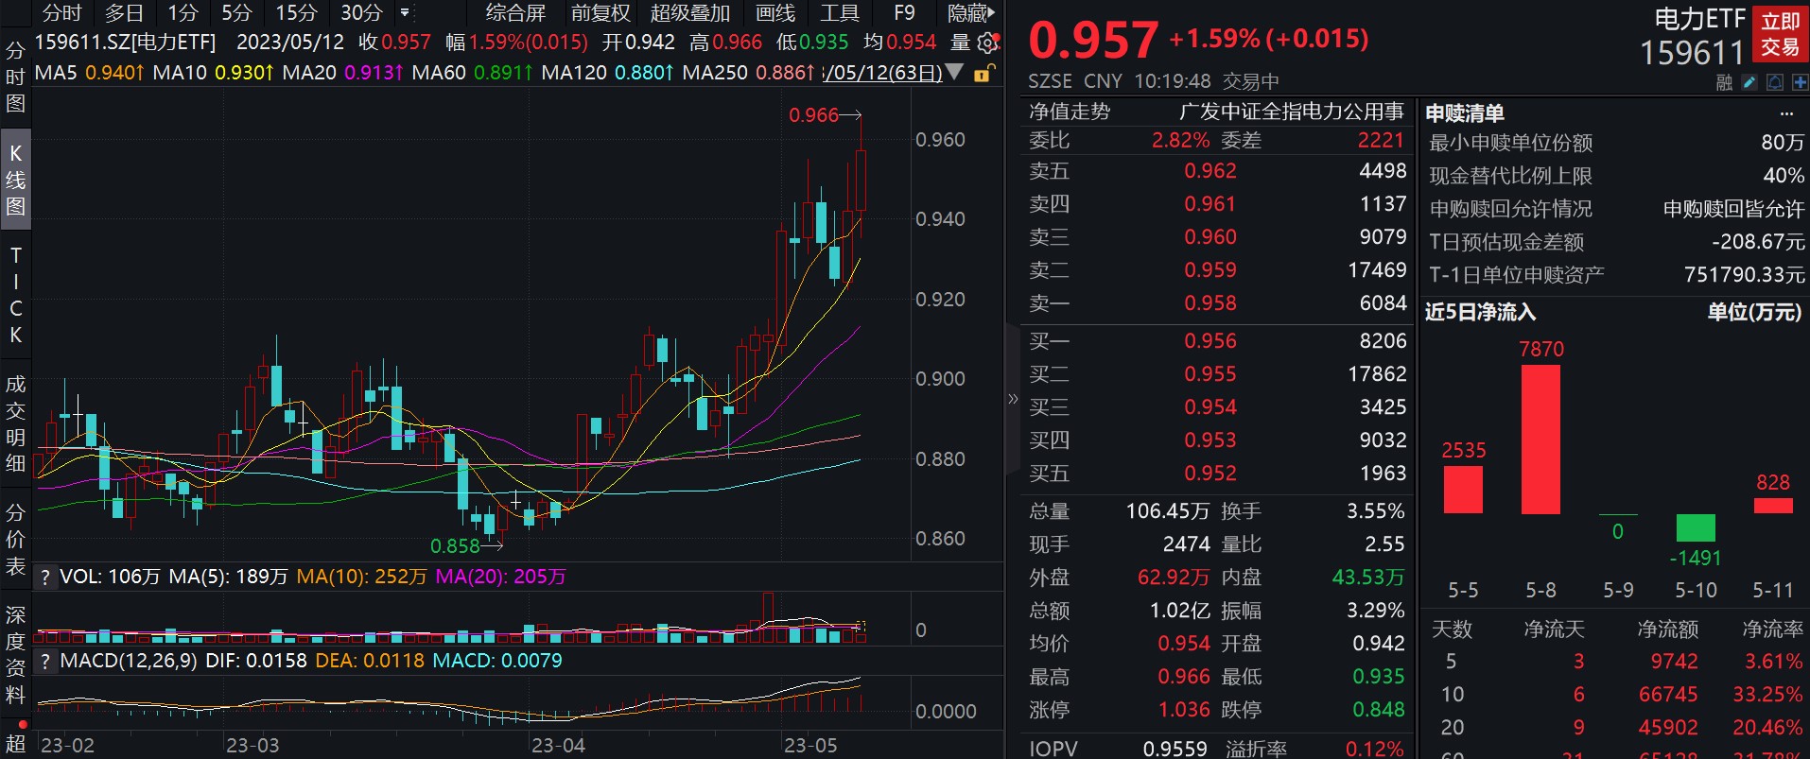
Task: Click the stock code 159611.SZ[电力ETF]
Action: pyautogui.click(x=125, y=43)
